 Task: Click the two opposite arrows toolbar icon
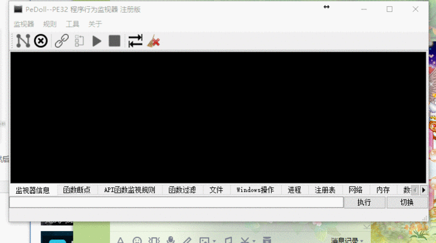(135, 41)
